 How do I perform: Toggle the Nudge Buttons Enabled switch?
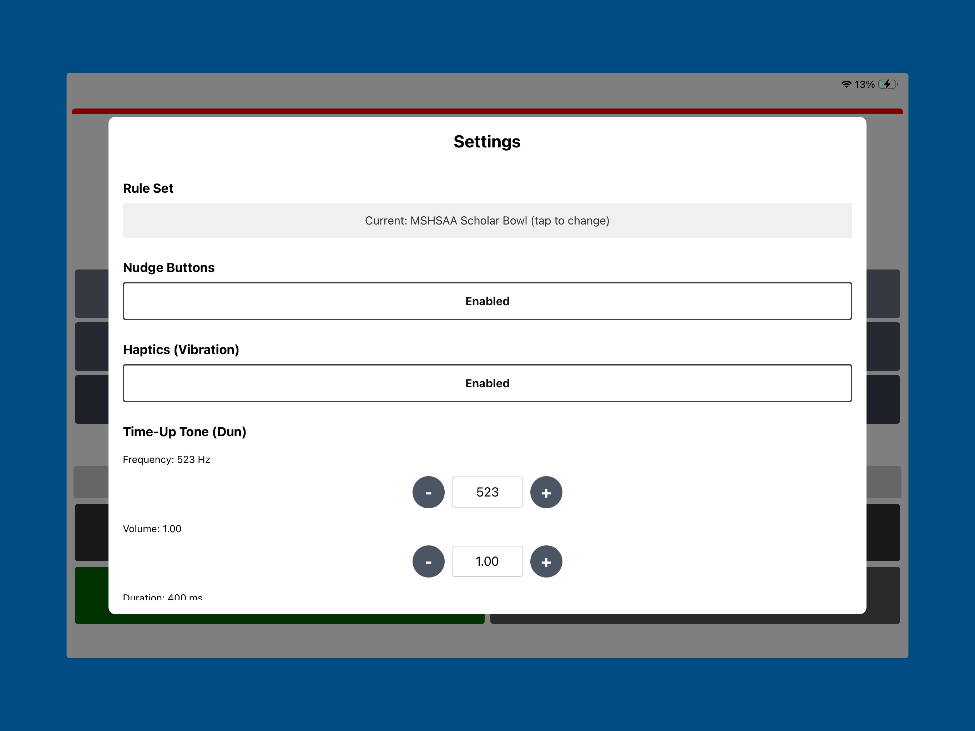point(487,301)
